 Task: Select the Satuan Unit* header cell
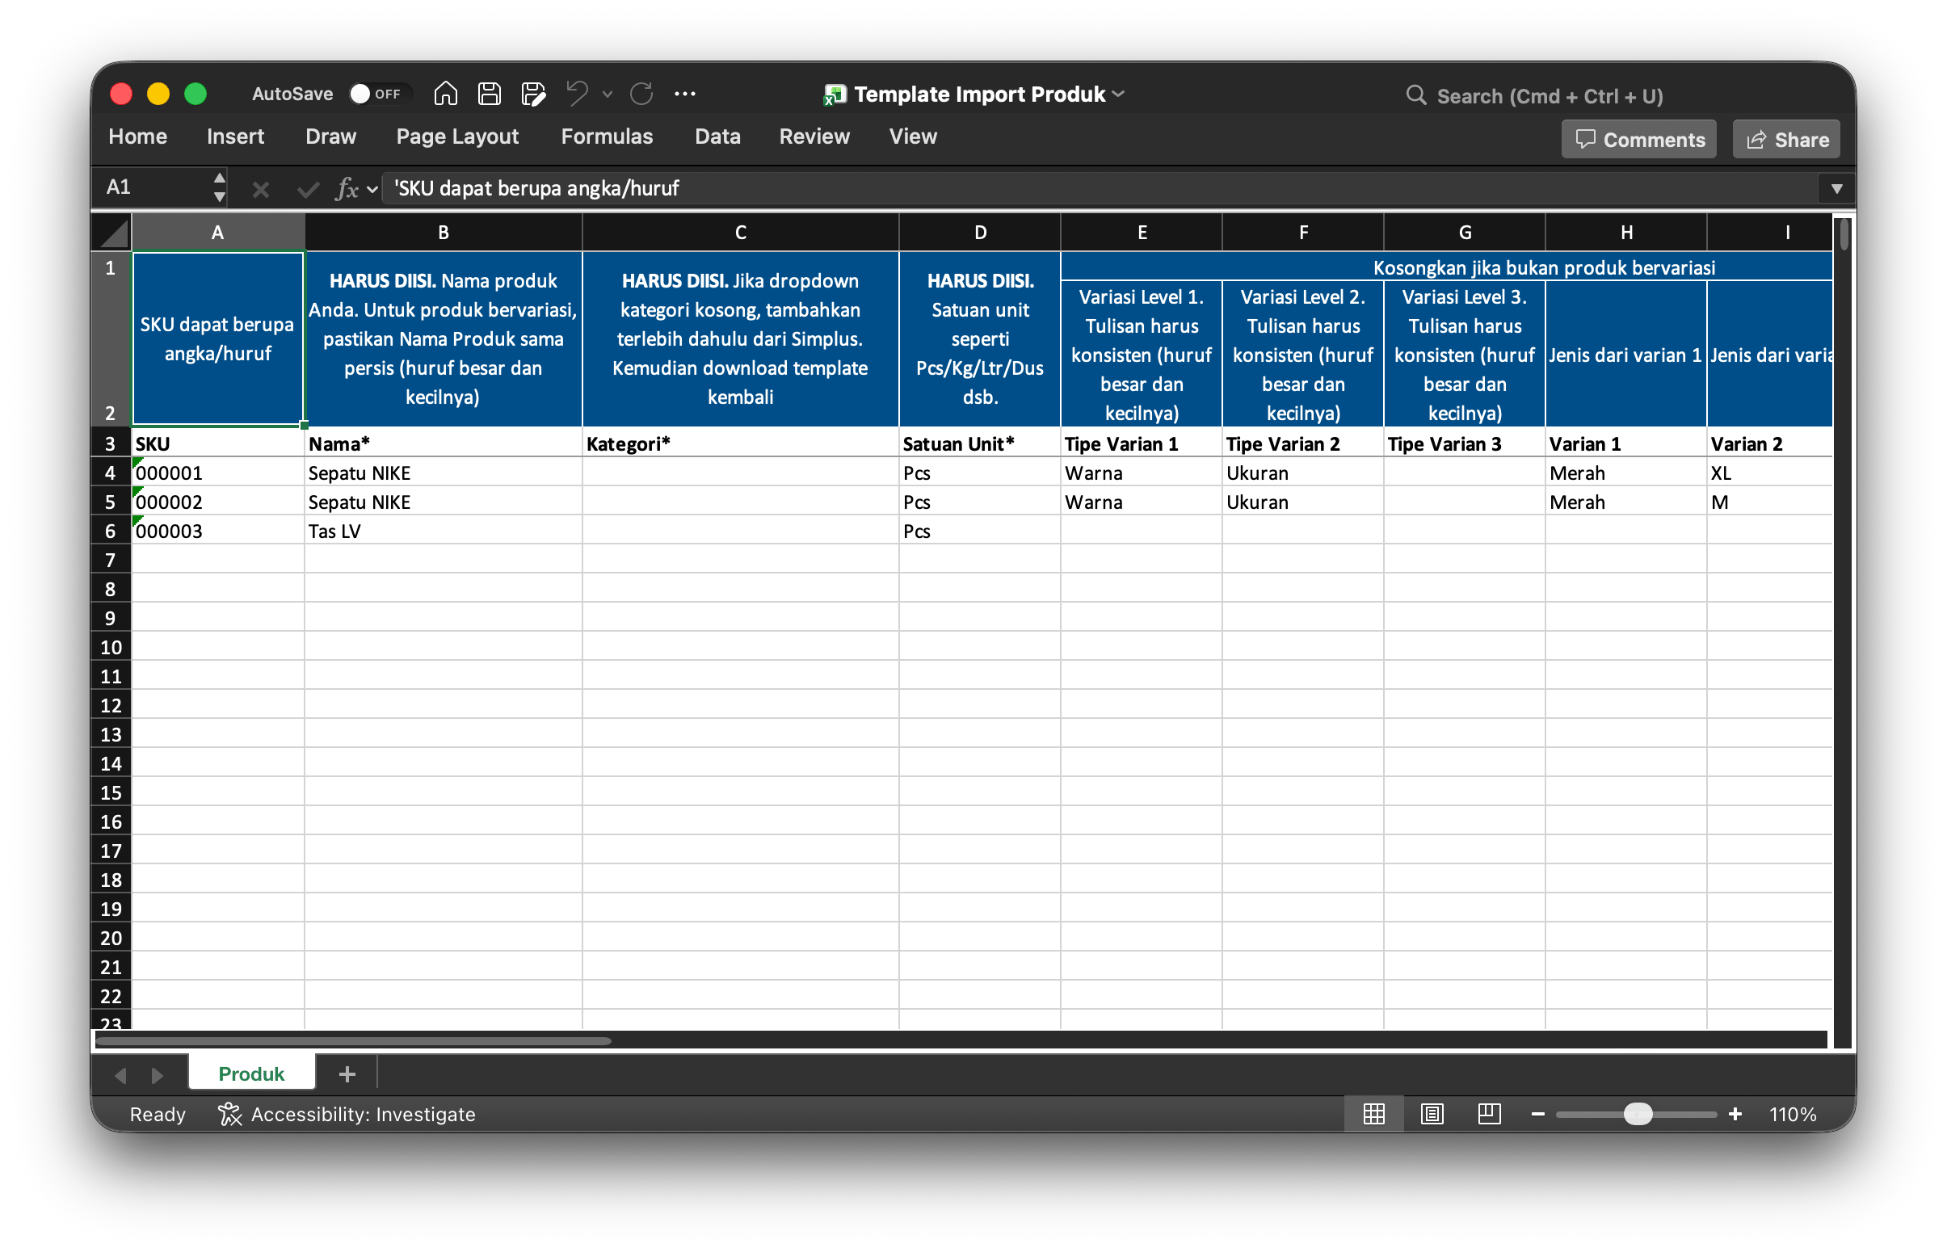click(979, 444)
